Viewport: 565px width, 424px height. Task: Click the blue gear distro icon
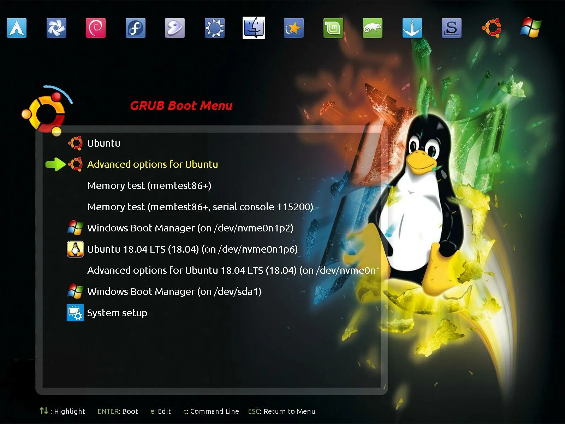215,28
